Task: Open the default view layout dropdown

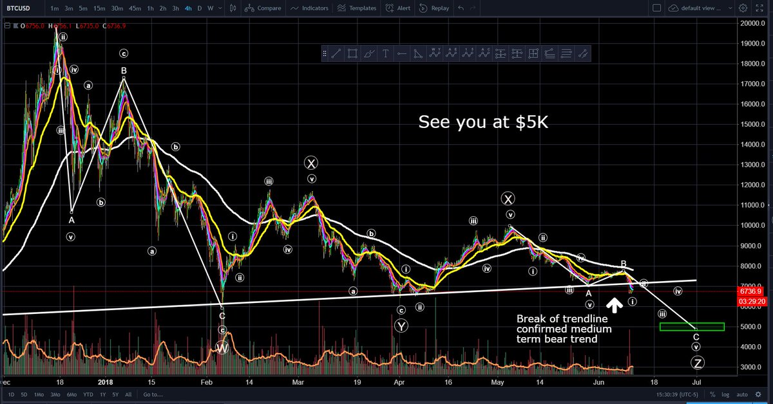Action: click(x=699, y=8)
